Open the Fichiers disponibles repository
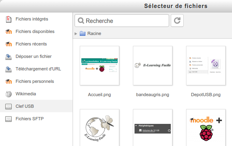 click(36, 31)
